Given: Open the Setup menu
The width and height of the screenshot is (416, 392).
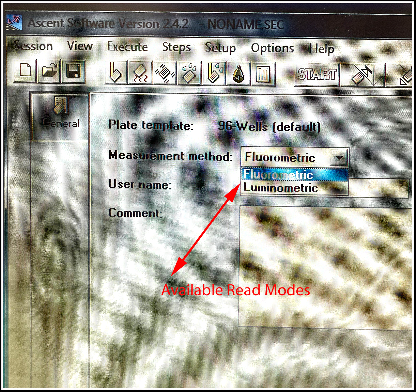Looking at the screenshot, I should click(x=220, y=48).
